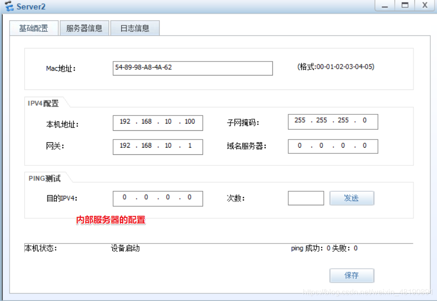Click the Server2 app icon in title bar

[x=9, y=6]
